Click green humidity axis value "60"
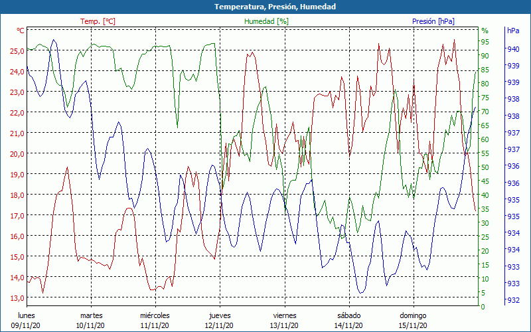The height and width of the screenshot is (332, 531). tap(485, 139)
